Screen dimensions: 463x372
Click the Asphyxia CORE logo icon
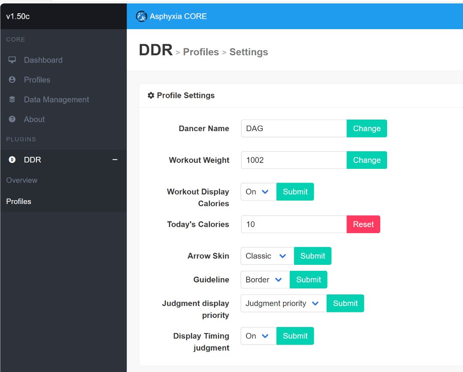pos(141,16)
